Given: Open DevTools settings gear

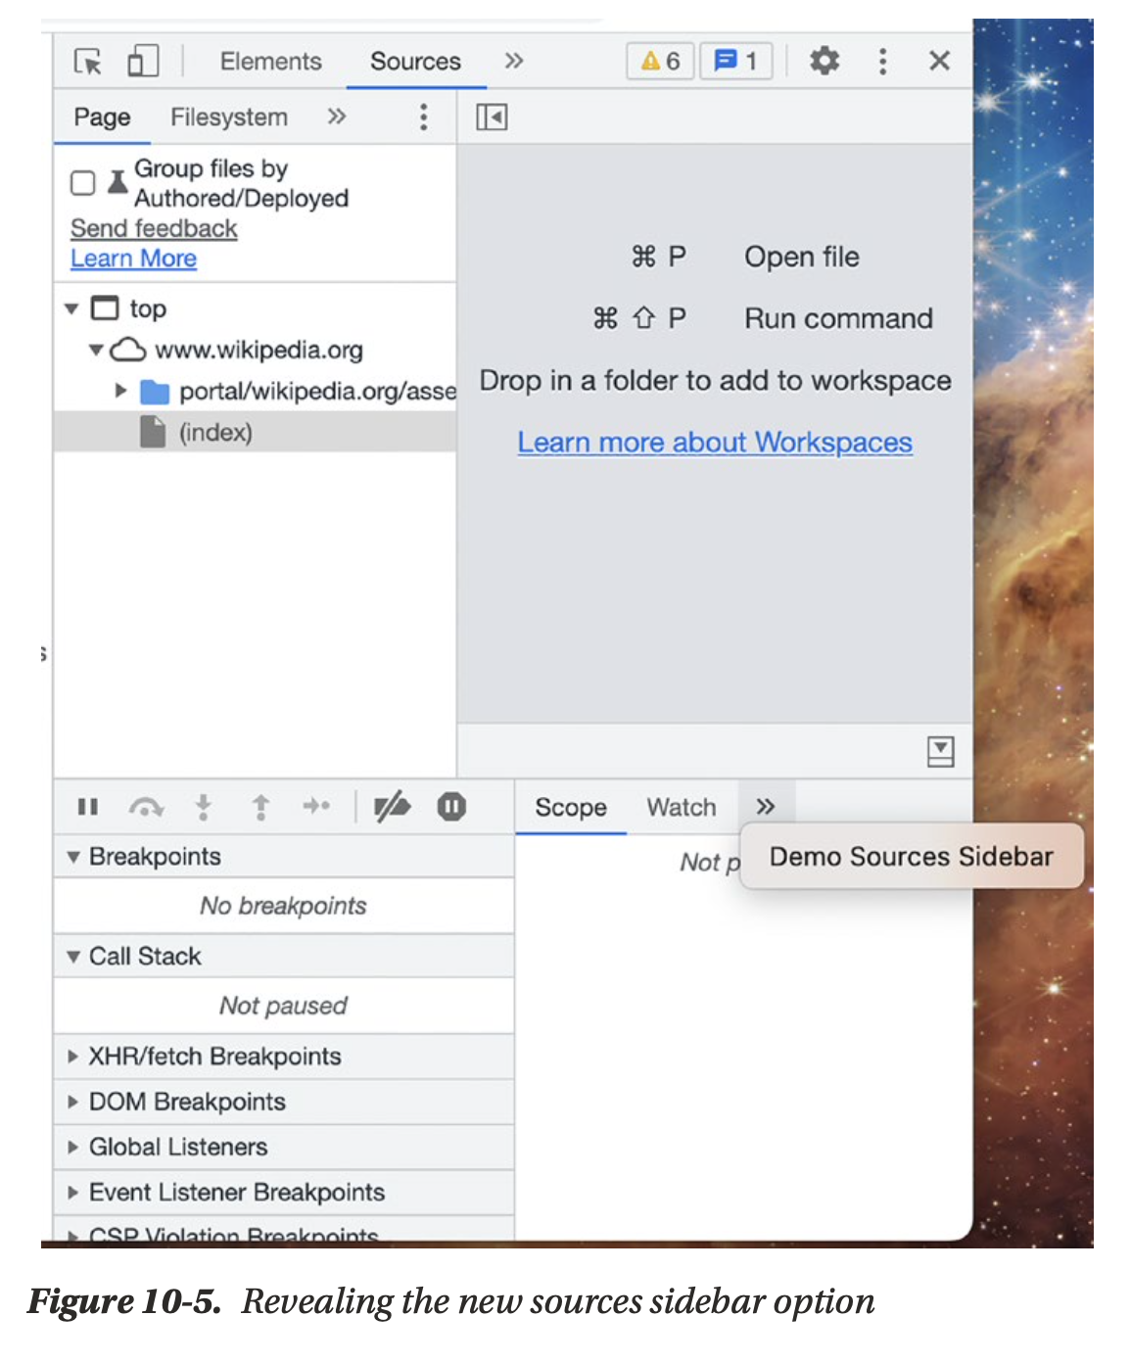Looking at the screenshot, I should [824, 62].
